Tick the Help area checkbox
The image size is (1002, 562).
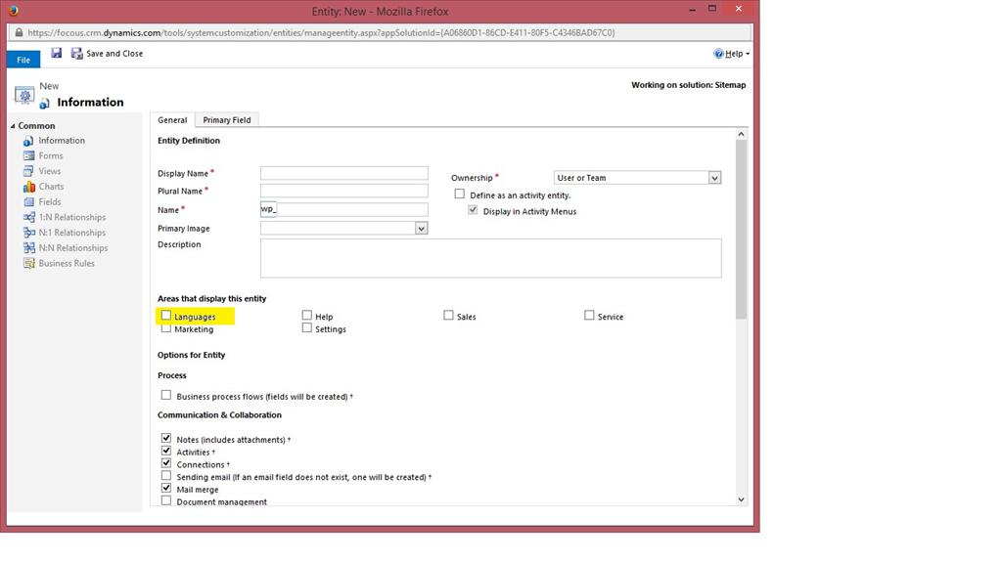306,316
